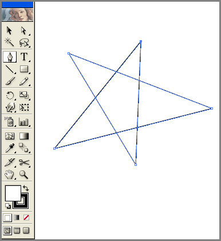Select the Zoom magnifier tool
The height and width of the screenshot is (241, 221).
[x=24, y=174]
